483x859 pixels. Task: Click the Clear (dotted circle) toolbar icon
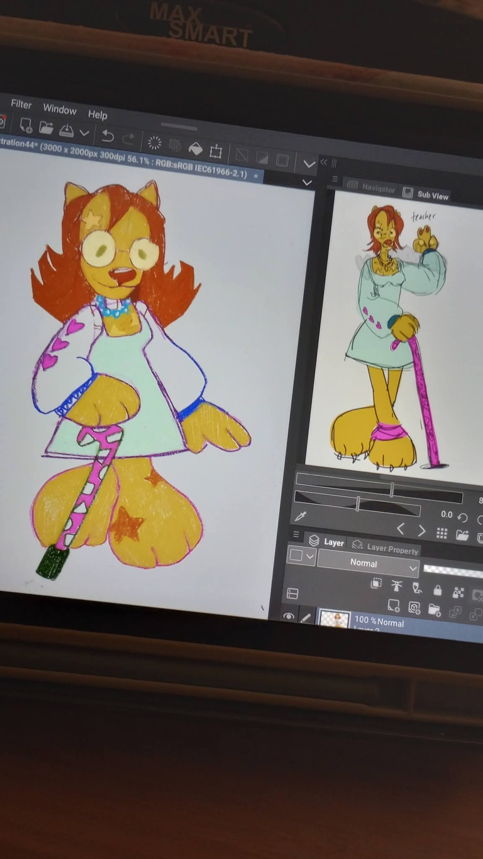tap(155, 143)
